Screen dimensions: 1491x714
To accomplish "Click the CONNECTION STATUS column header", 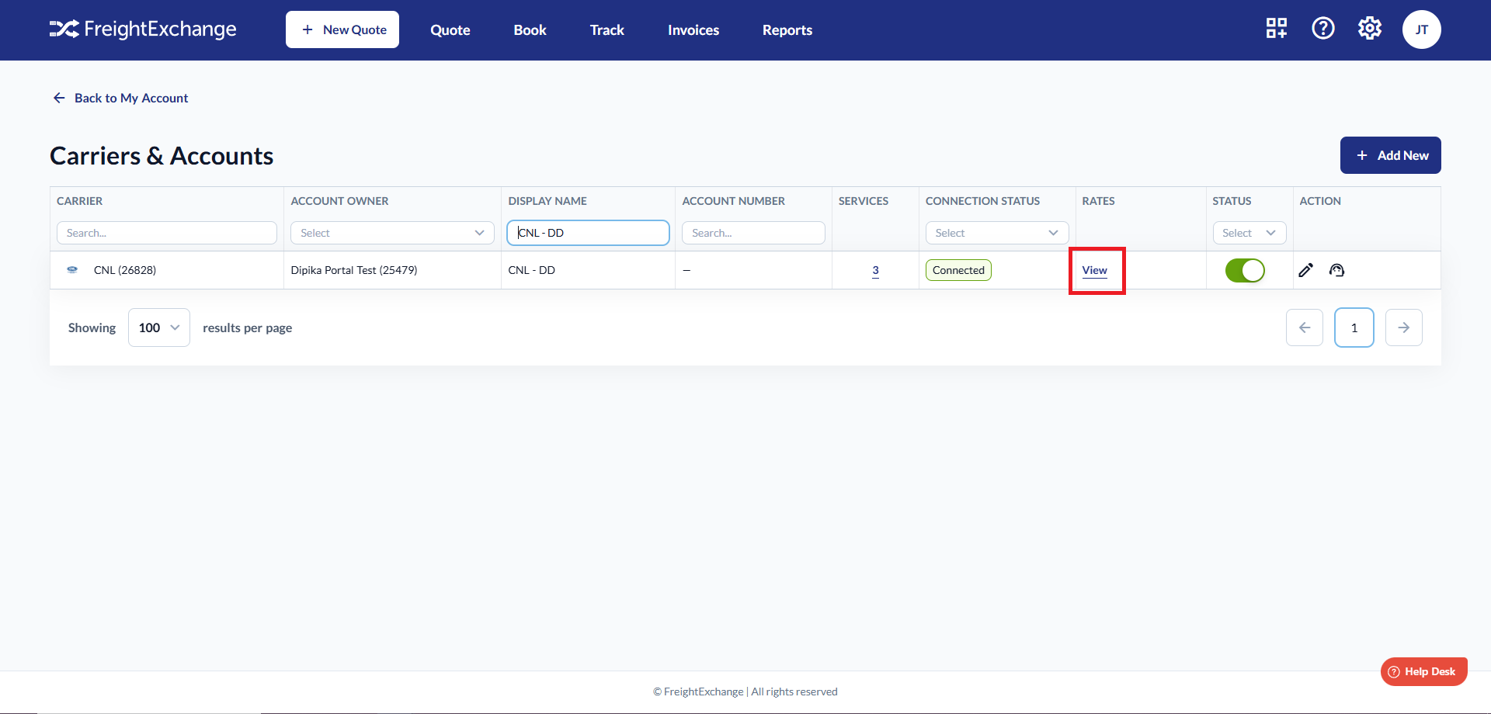I will coord(982,201).
